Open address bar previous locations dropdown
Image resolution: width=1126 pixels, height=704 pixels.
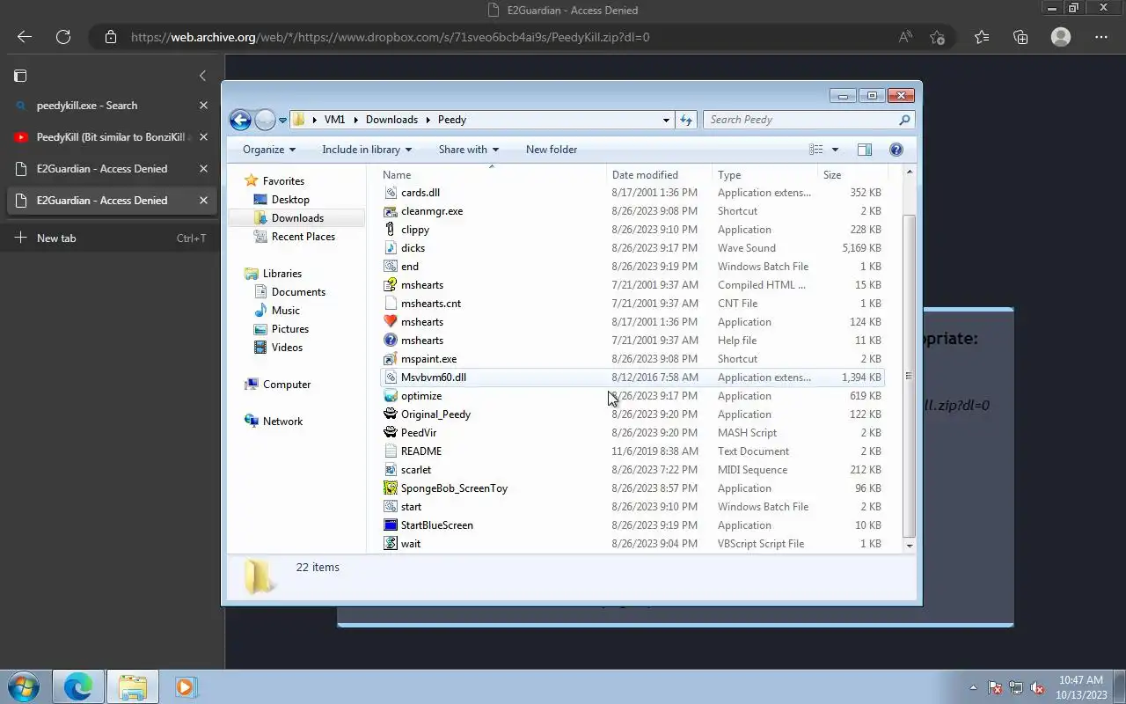tap(666, 120)
